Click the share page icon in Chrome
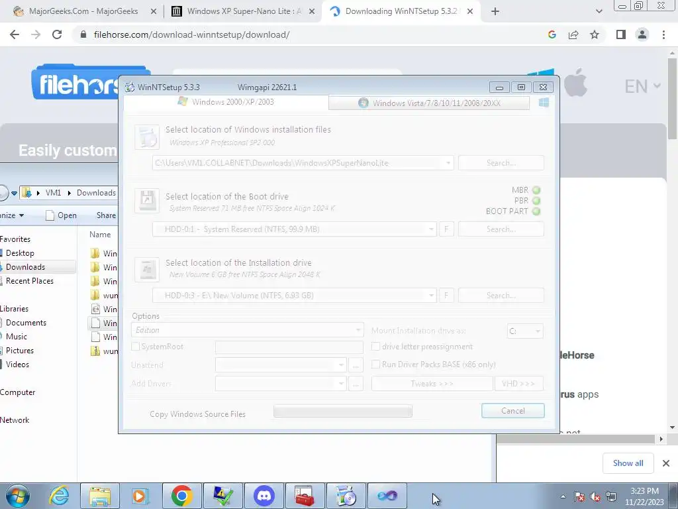678x509 pixels. [x=573, y=34]
